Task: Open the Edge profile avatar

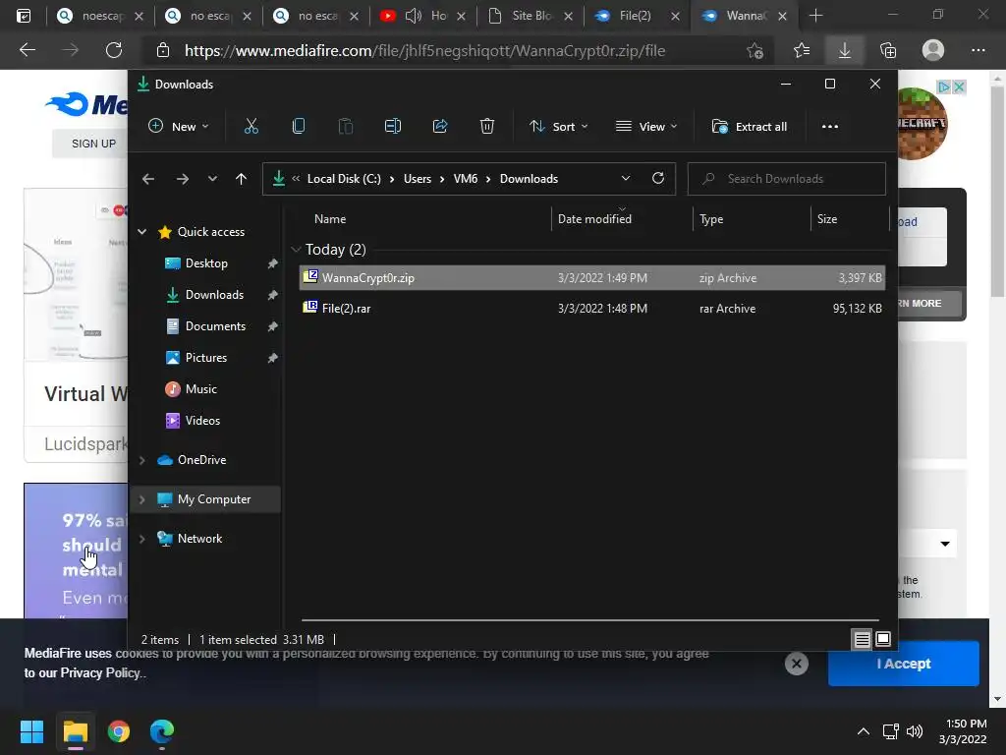Action: pos(933,50)
